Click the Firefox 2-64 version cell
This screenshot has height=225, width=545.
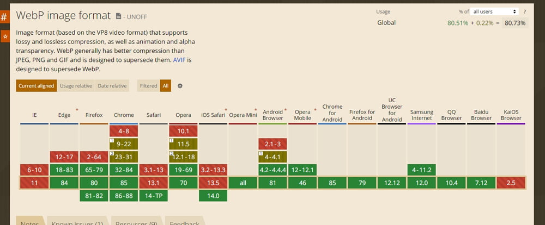click(94, 157)
